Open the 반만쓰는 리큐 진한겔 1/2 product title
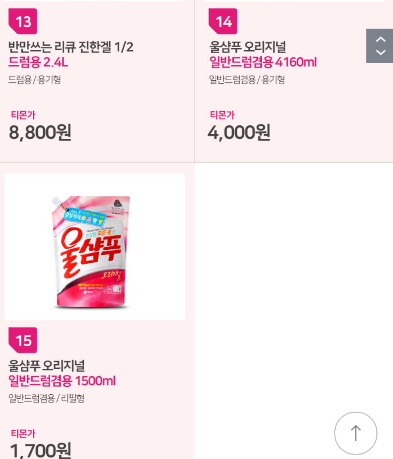Viewport: 393px width, 459px height. tap(71, 47)
